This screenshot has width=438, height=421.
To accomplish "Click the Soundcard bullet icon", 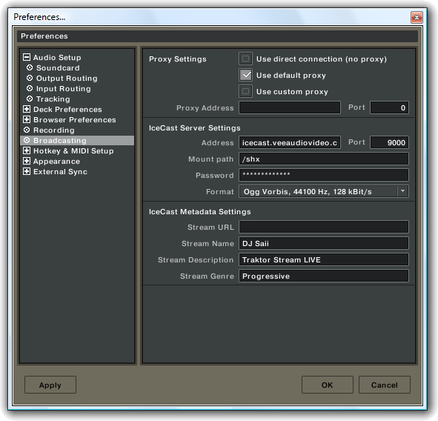I will (x=30, y=67).
